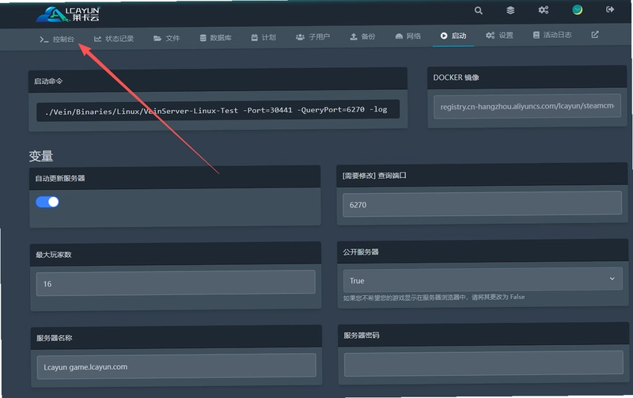Click the 启动命令 command text box
Screen dimensions: 633x398
(218, 110)
